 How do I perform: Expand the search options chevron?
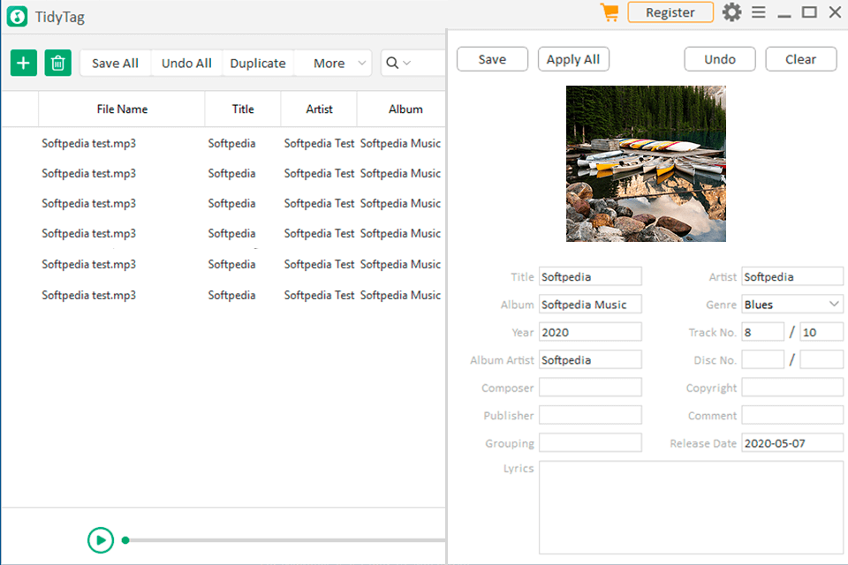point(407,63)
